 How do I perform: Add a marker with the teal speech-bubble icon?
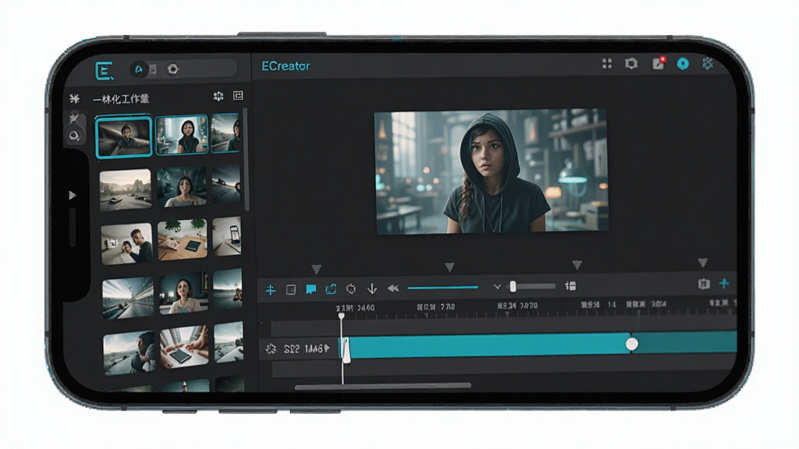click(x=311, y=290)
